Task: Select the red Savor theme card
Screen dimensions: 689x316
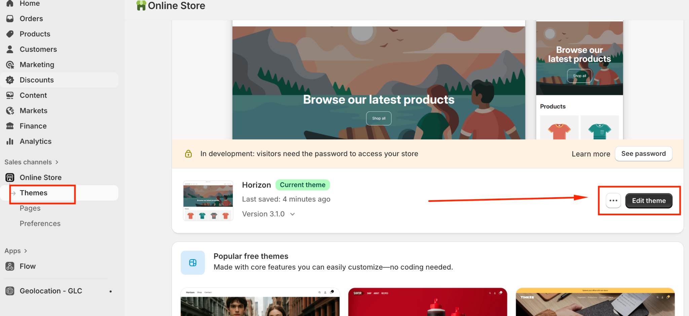Action: [x=428, y=302]
